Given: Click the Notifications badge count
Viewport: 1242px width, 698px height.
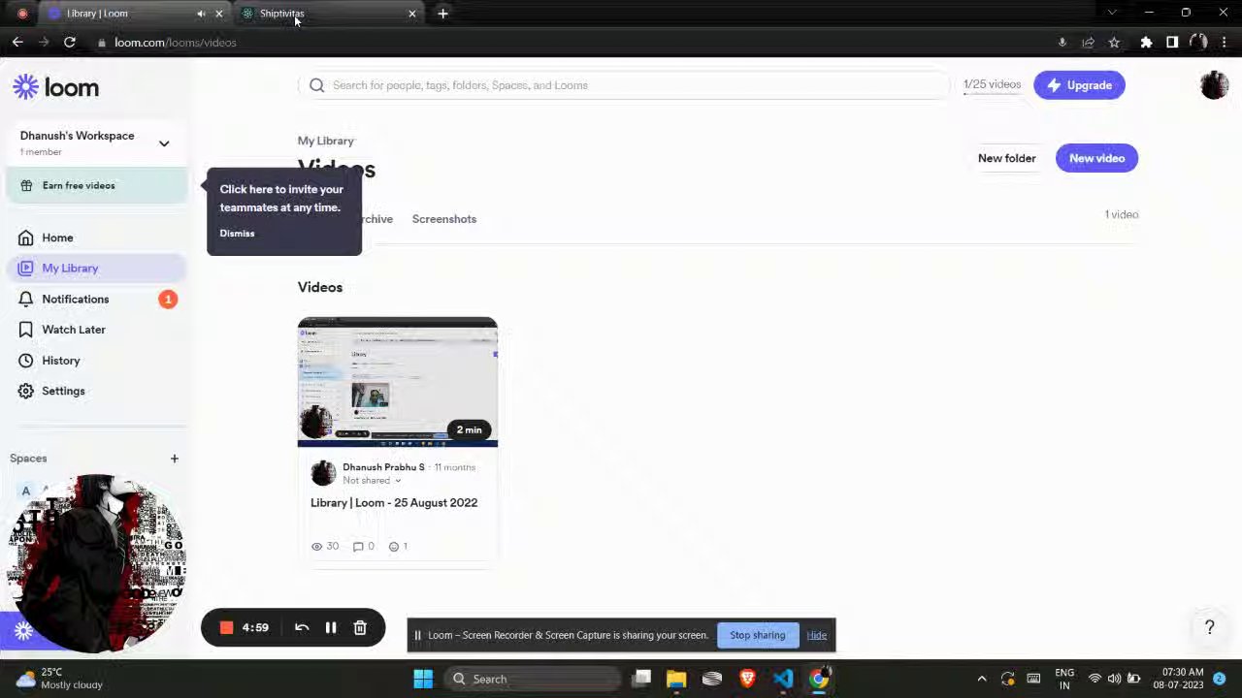Looking at the screenshot, I should tap(168, 300).
